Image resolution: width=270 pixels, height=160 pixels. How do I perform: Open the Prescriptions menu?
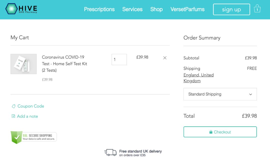pos(99,9)
